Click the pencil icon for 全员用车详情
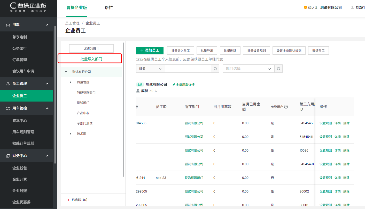Screen dimensions: 365x209 pyautogui.click(x=174, y=85)
